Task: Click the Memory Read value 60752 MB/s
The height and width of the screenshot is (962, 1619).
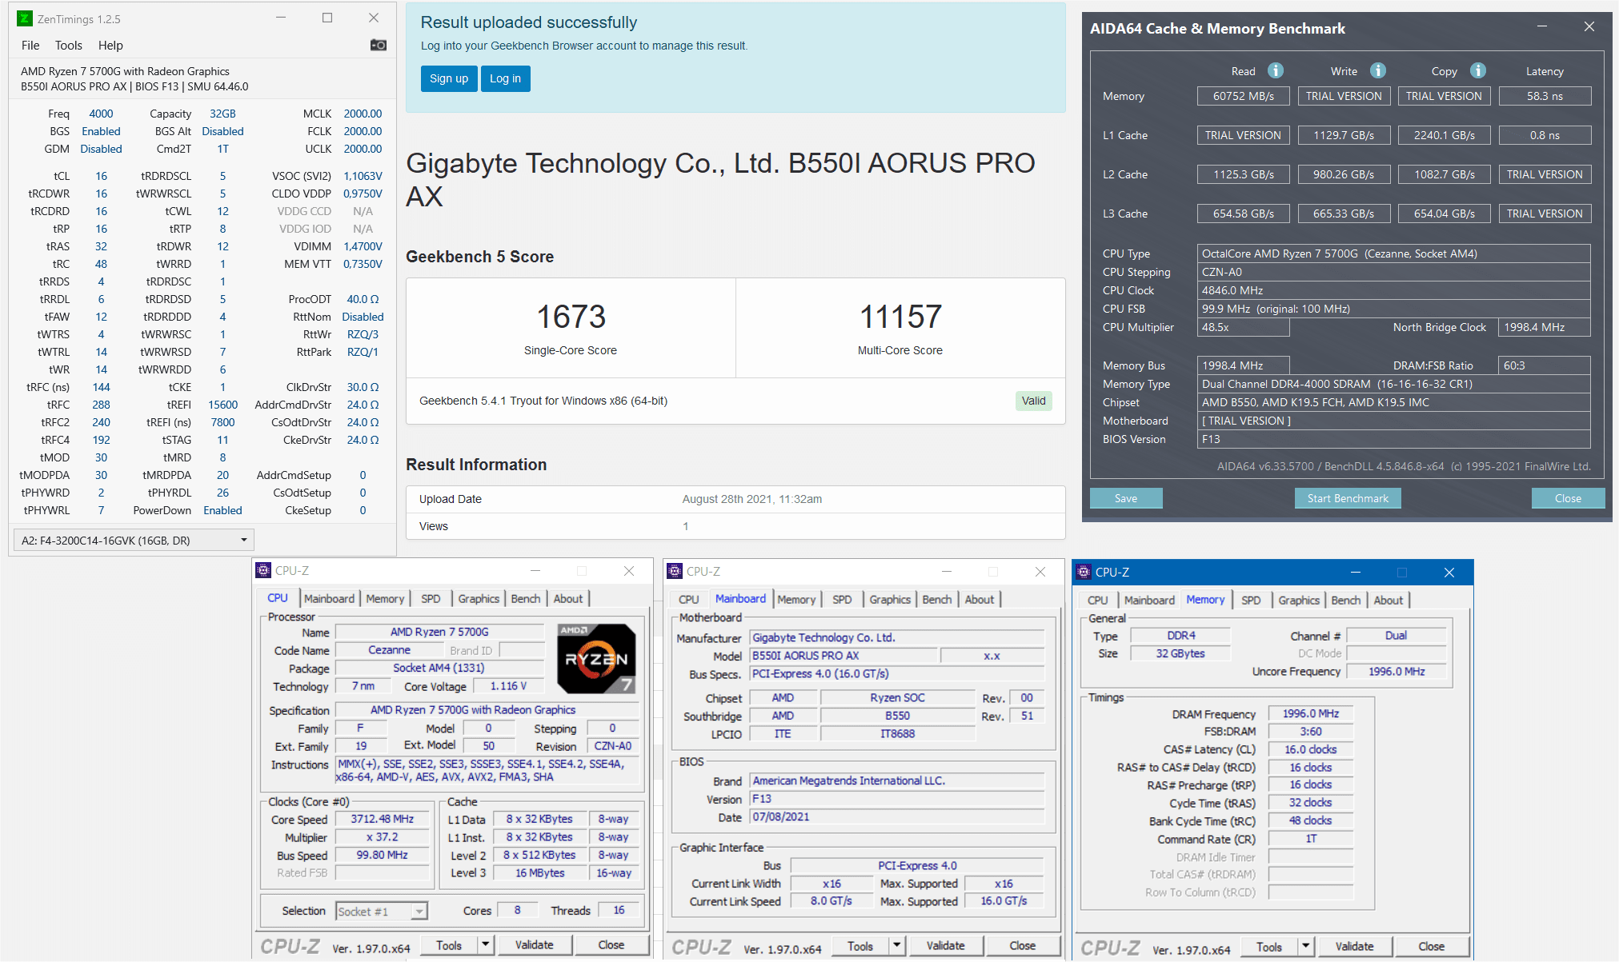Action: 1243,96
